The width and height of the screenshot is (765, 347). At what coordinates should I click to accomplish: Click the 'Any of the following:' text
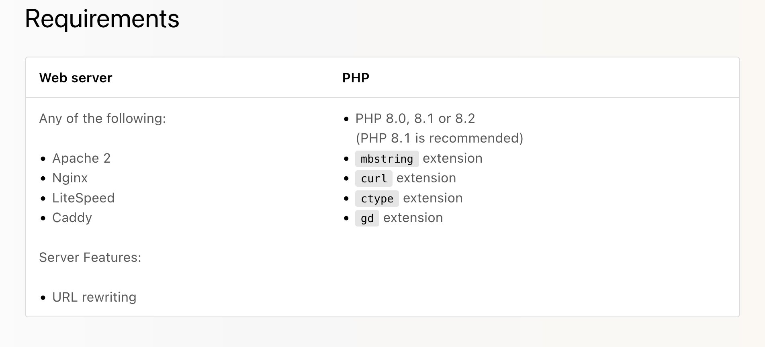pyautogui.click(x=102, y=118)
